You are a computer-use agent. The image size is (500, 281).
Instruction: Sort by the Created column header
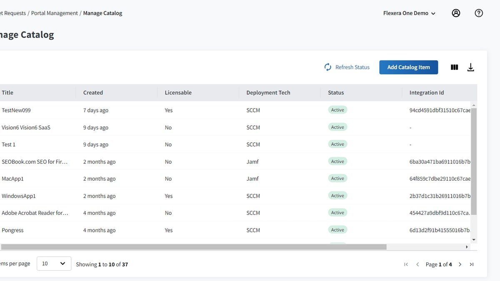coord(93,92)
